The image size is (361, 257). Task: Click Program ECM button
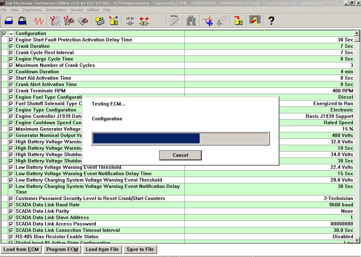pyautogui.click(x=62, y=250)
